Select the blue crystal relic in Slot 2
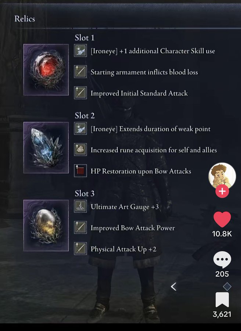 click(46, 147)
